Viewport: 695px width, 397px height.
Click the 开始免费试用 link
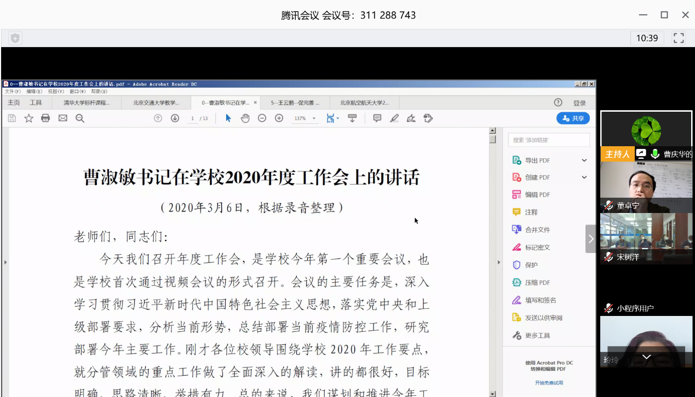549,383
